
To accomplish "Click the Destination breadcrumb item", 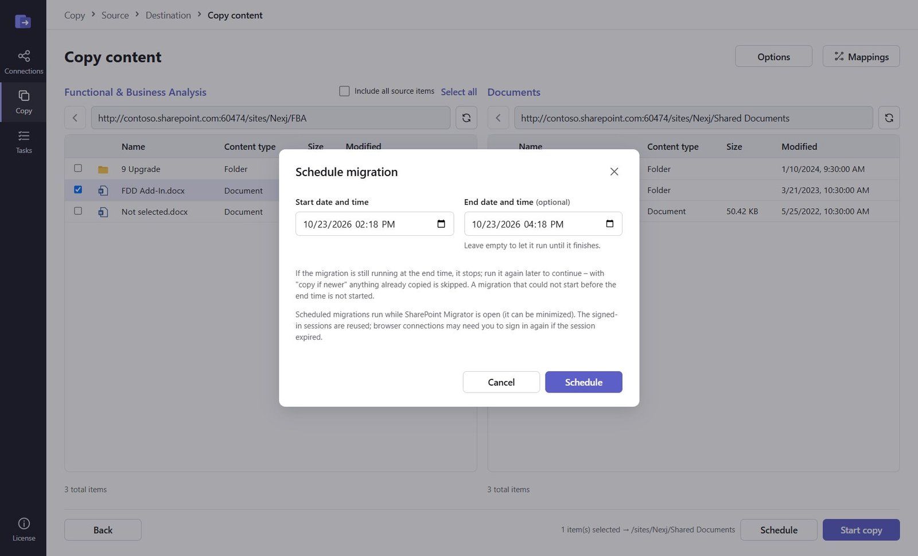I will (168, 15).
